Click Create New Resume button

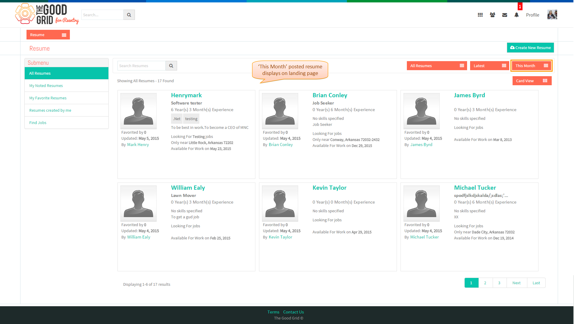[530, 48]
